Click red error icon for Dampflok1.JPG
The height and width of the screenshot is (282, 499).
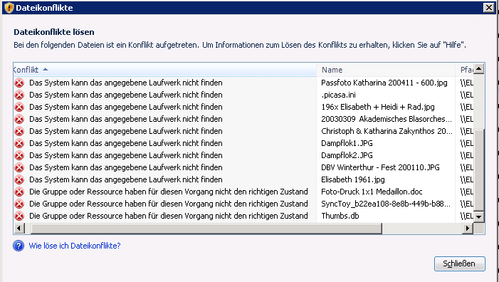pyautogui.click(x=19, y=143)
